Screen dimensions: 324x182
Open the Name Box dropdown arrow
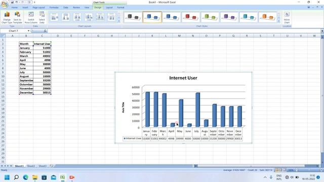[28, 31]
